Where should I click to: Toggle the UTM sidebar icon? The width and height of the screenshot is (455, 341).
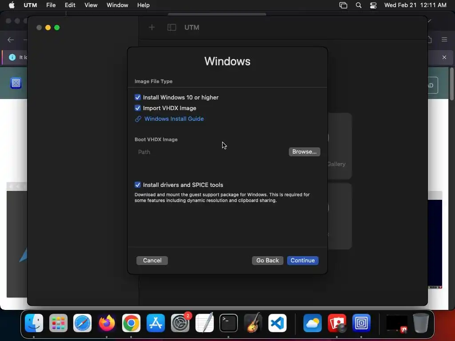(172, 27)
